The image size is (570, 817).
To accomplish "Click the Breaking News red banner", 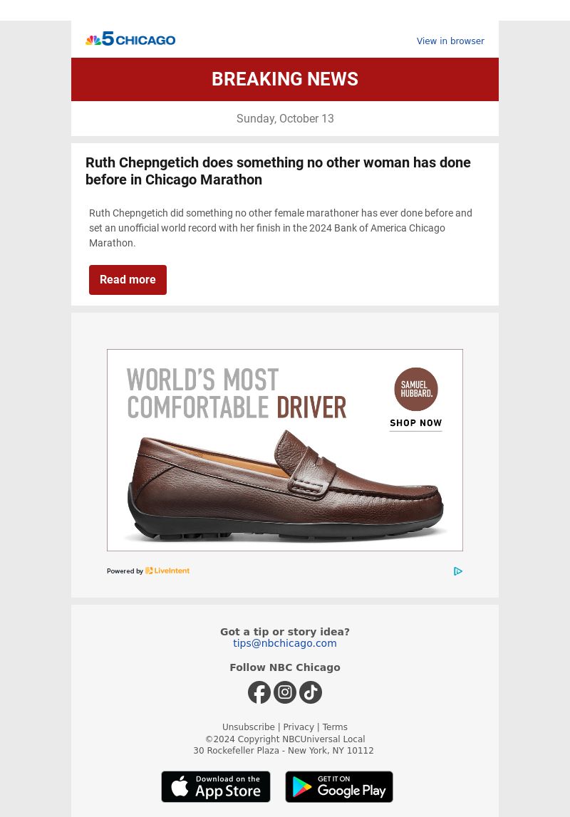I will pyautogui.click(x=285, y=79).
